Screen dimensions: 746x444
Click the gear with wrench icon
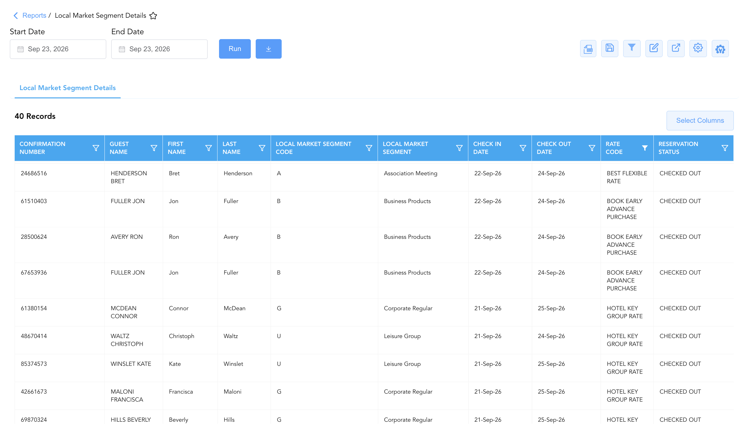[x=720, y=49]
